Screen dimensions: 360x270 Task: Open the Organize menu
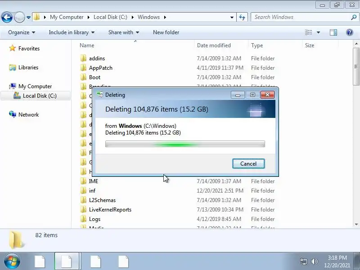pos(22,32)
